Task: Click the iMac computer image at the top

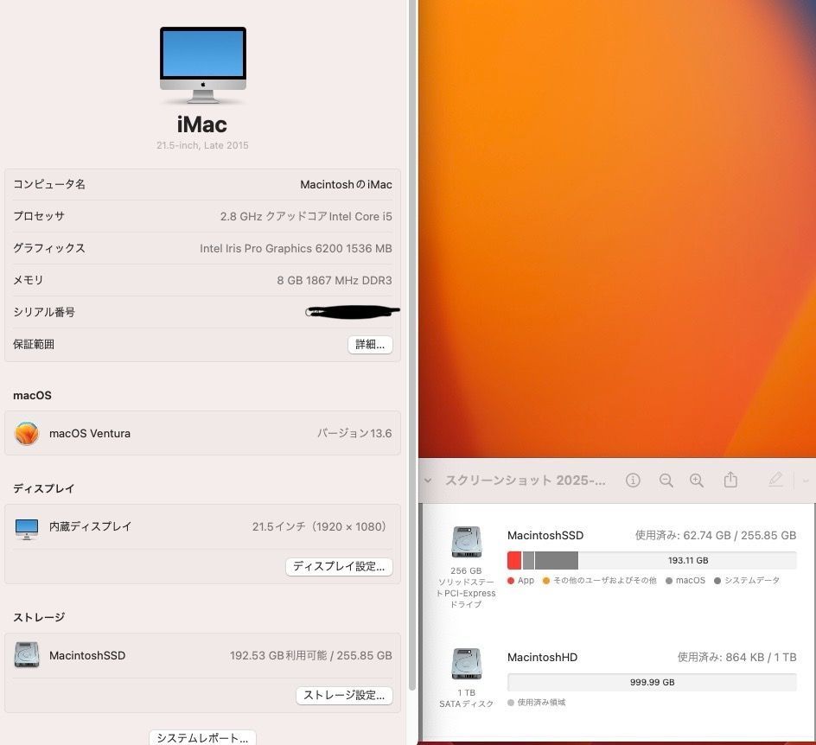Action: pyautogui.click(x=202, y=62)
